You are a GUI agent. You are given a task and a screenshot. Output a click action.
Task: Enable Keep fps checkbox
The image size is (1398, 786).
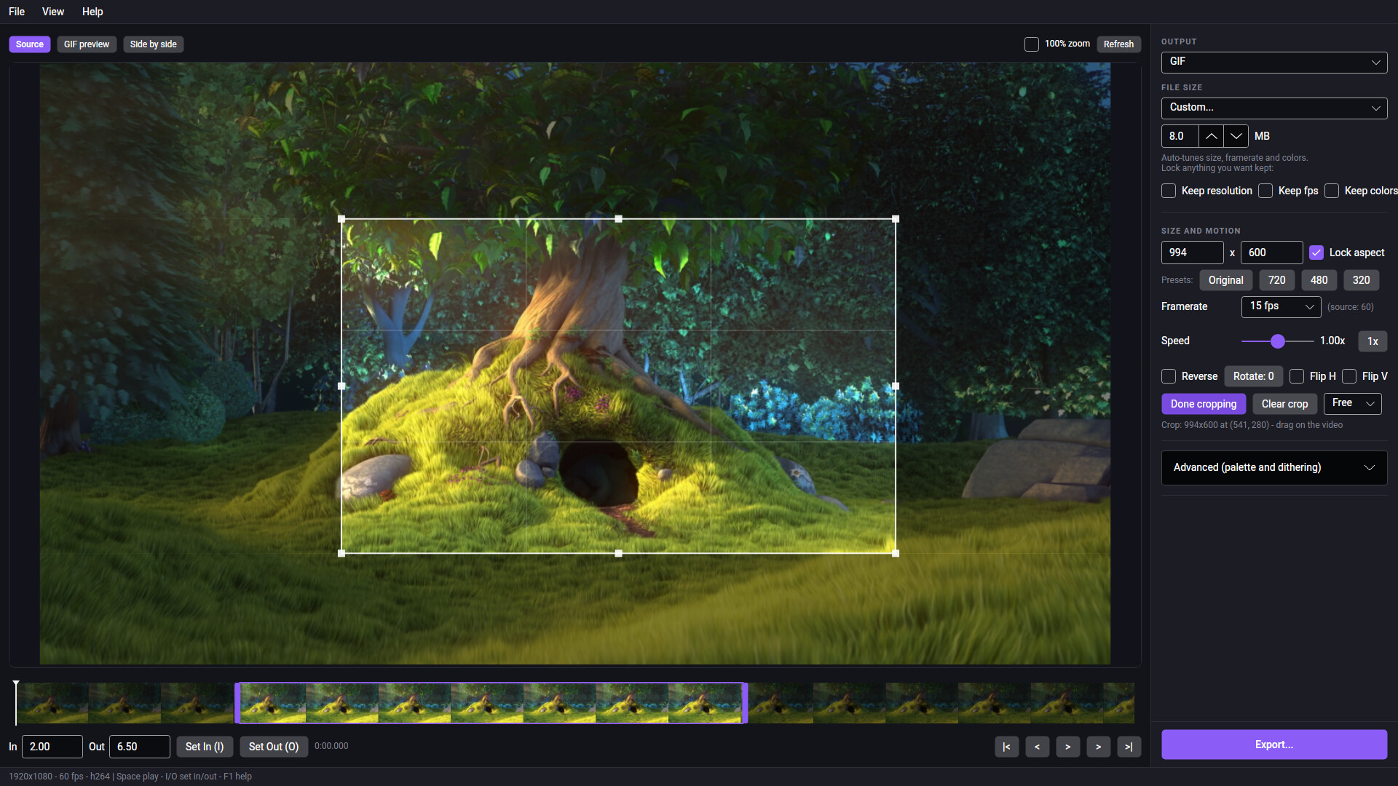click(1265, 191)
